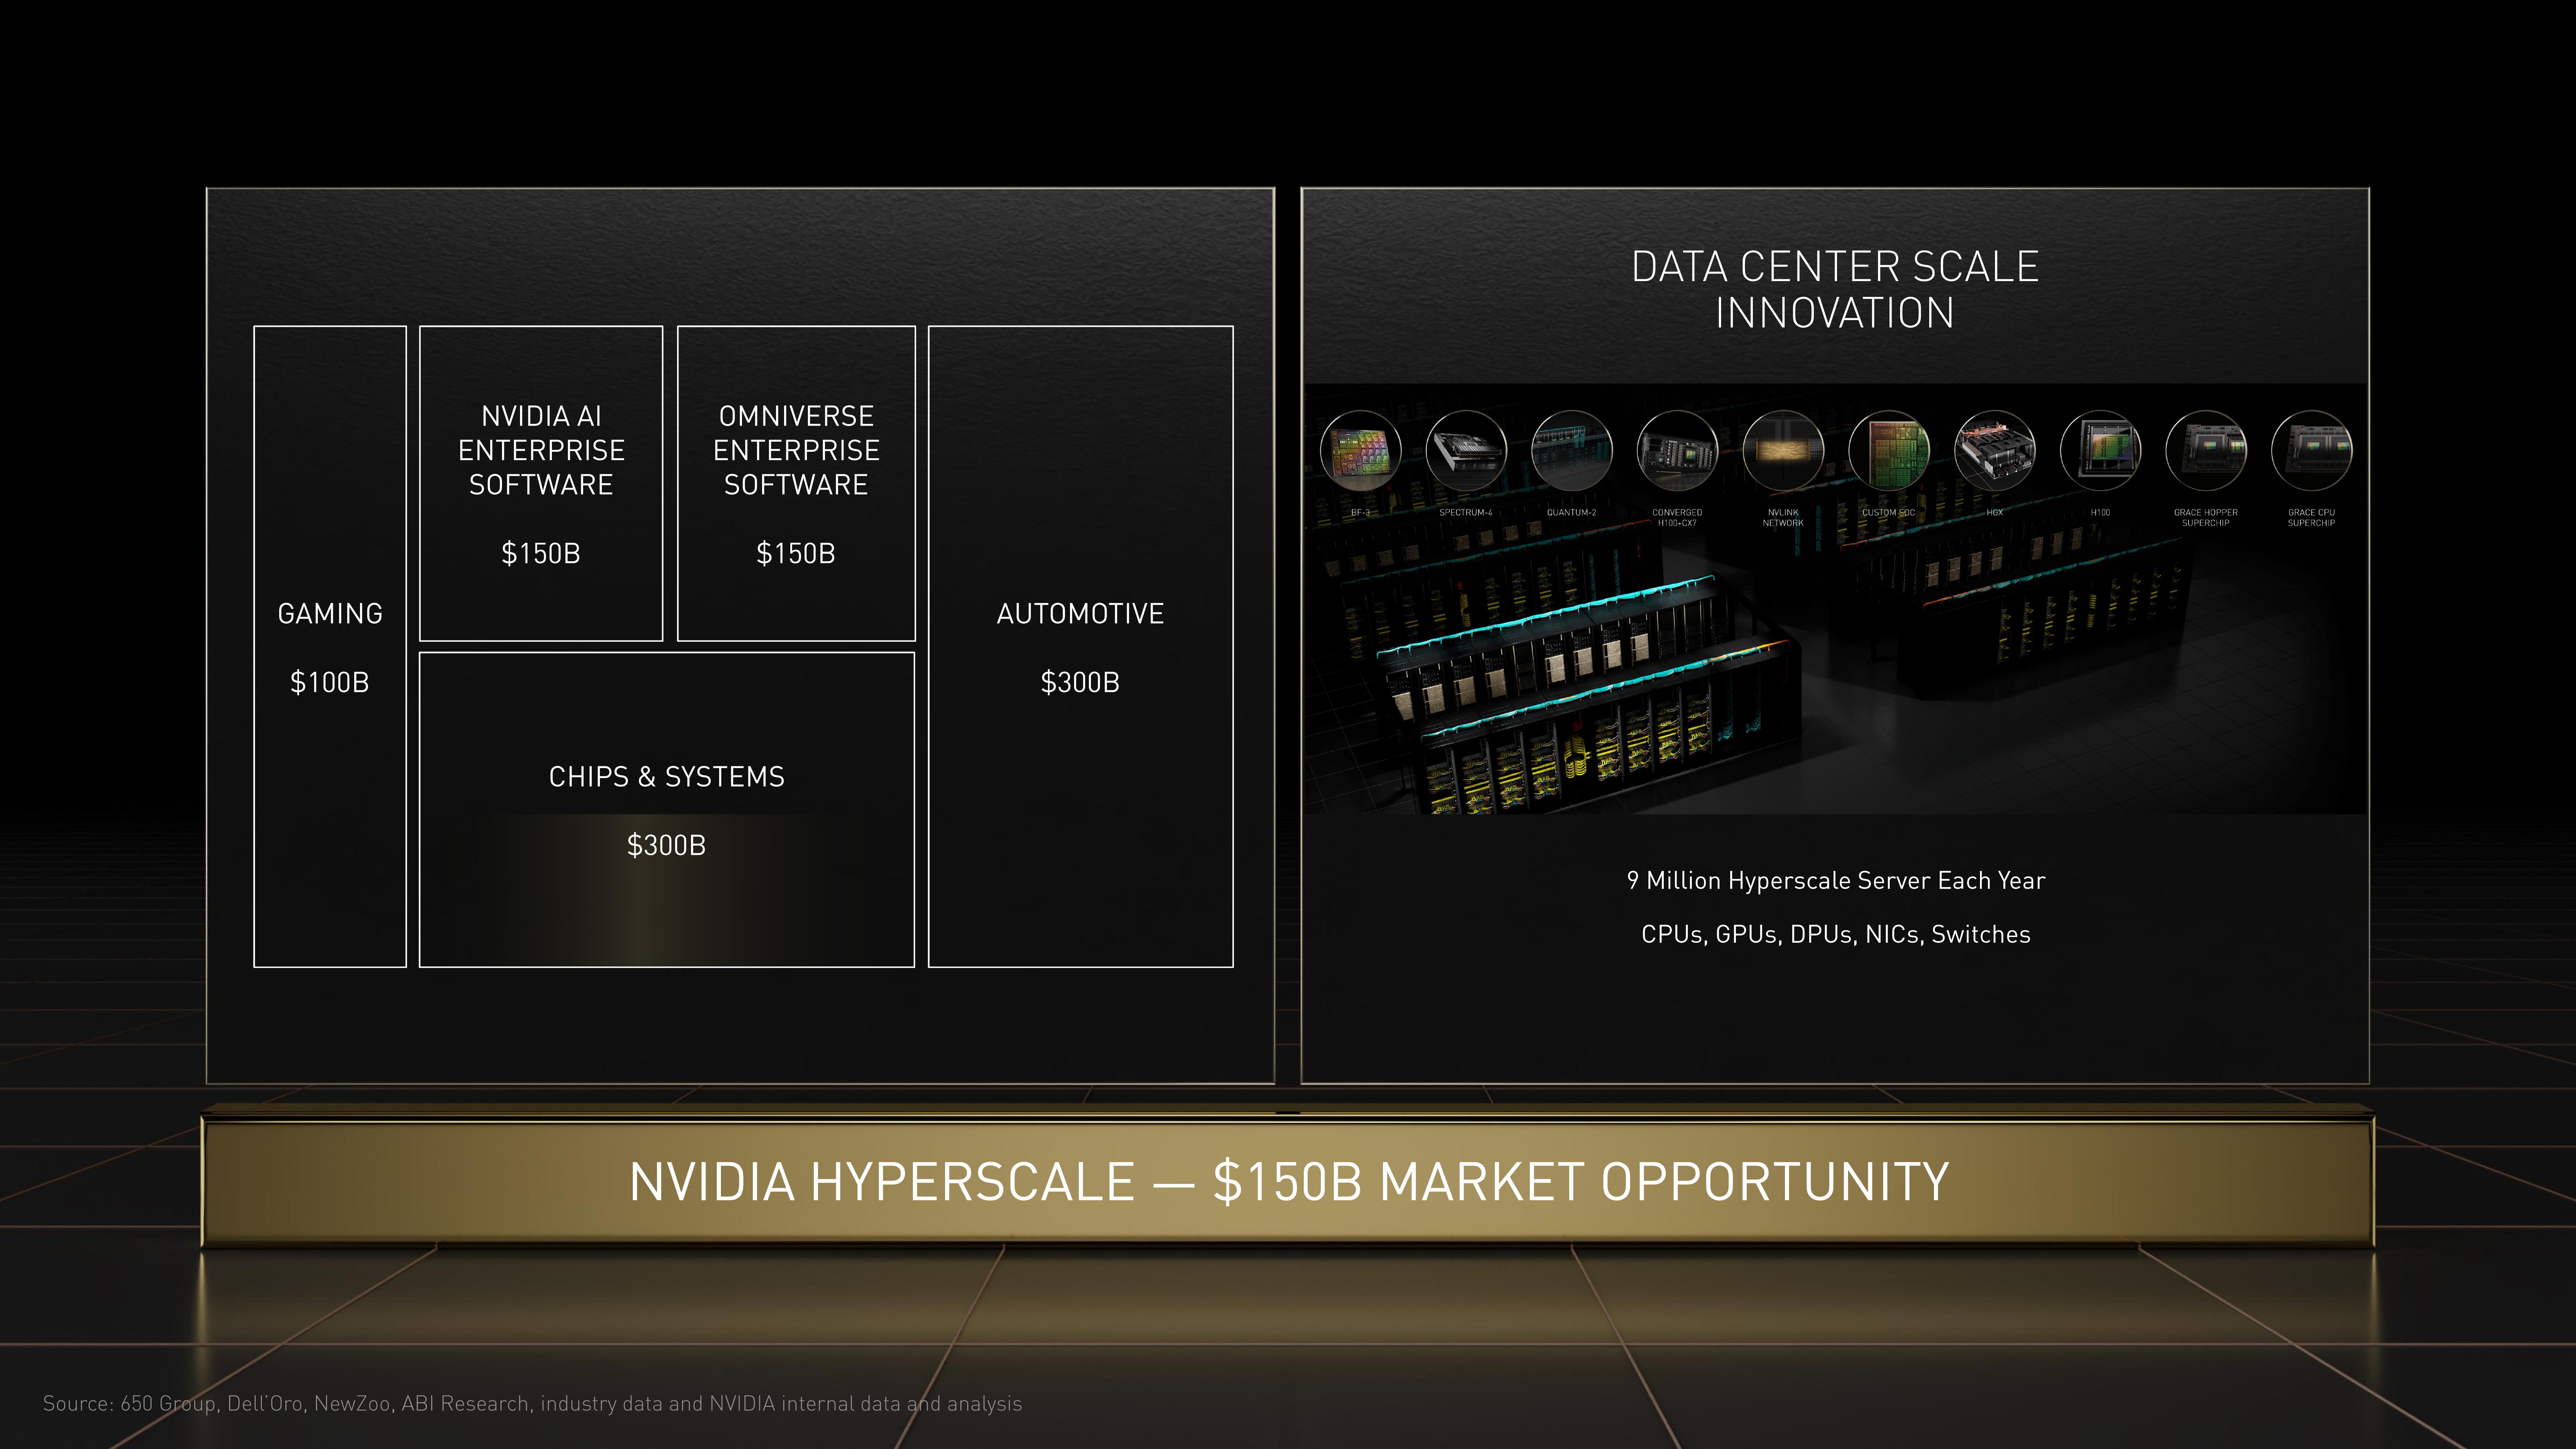Click the GRACE CPU SUPERCHIP caption
This screenshot has width=2576, height=1449.
point(2312,518)
